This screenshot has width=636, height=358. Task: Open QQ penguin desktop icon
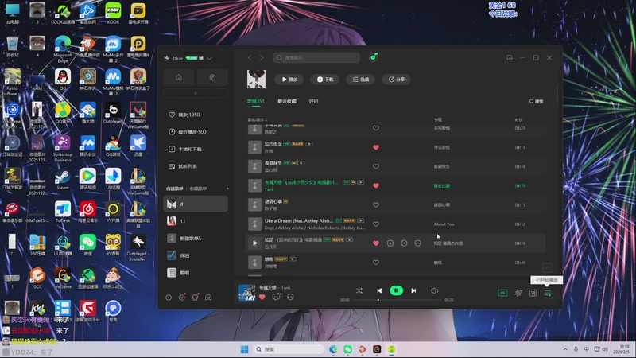(63, 79)
